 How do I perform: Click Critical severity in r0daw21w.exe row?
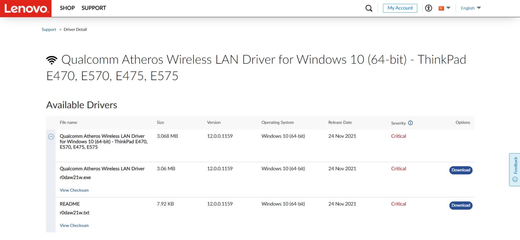[398, 169]
